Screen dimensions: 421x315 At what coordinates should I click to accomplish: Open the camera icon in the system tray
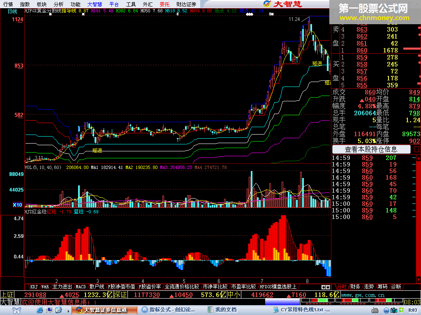393,310
